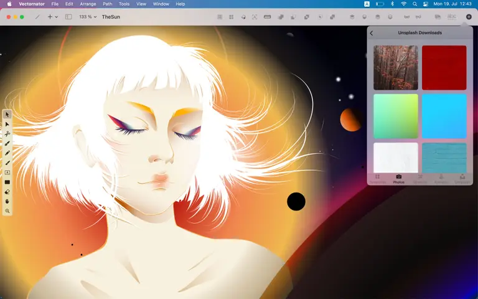Open the Tools menu
The height and width of the screenshot is (299, 478).
pos(124,4)
